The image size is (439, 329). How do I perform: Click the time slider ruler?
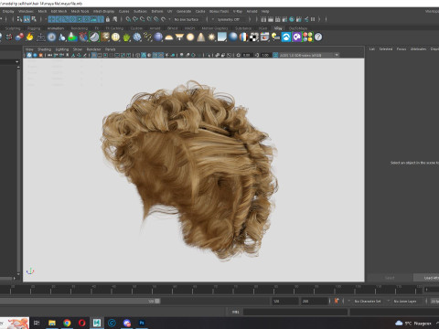(x=210, y=290)
